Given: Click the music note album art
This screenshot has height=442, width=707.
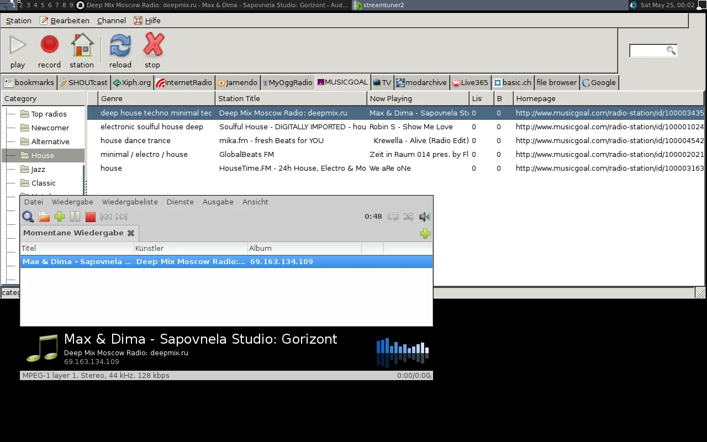Looking at the screenshot, I should tap(42, 348).
